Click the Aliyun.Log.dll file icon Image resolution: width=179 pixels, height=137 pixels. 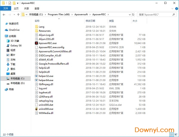click(36, 35)
